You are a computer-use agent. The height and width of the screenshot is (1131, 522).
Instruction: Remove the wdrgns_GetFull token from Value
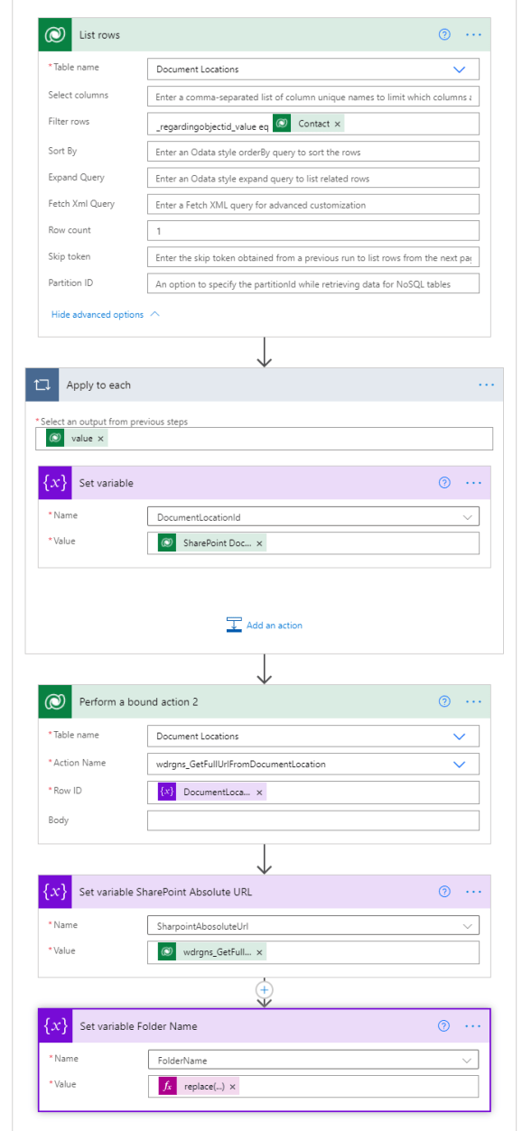coord(258,951)
